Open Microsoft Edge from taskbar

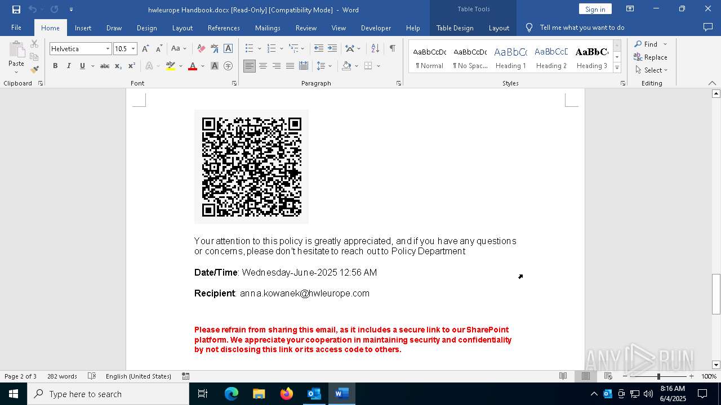(x=232, y=394)
